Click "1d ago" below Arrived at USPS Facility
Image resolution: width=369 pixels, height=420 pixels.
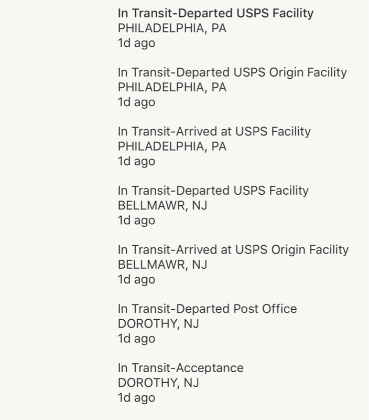click(x=136, y=161)
